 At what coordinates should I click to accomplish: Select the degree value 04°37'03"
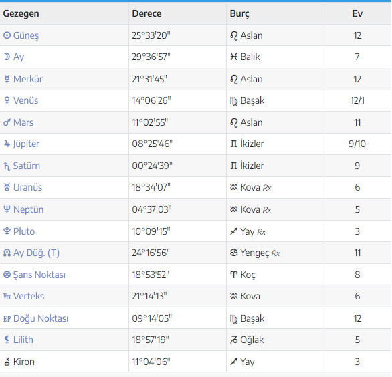click(x=152, y=209)
